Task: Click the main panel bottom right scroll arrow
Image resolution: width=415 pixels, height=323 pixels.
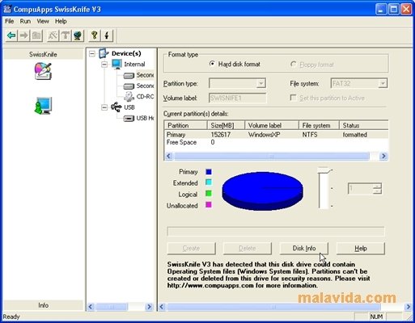Action: [408, 307]
